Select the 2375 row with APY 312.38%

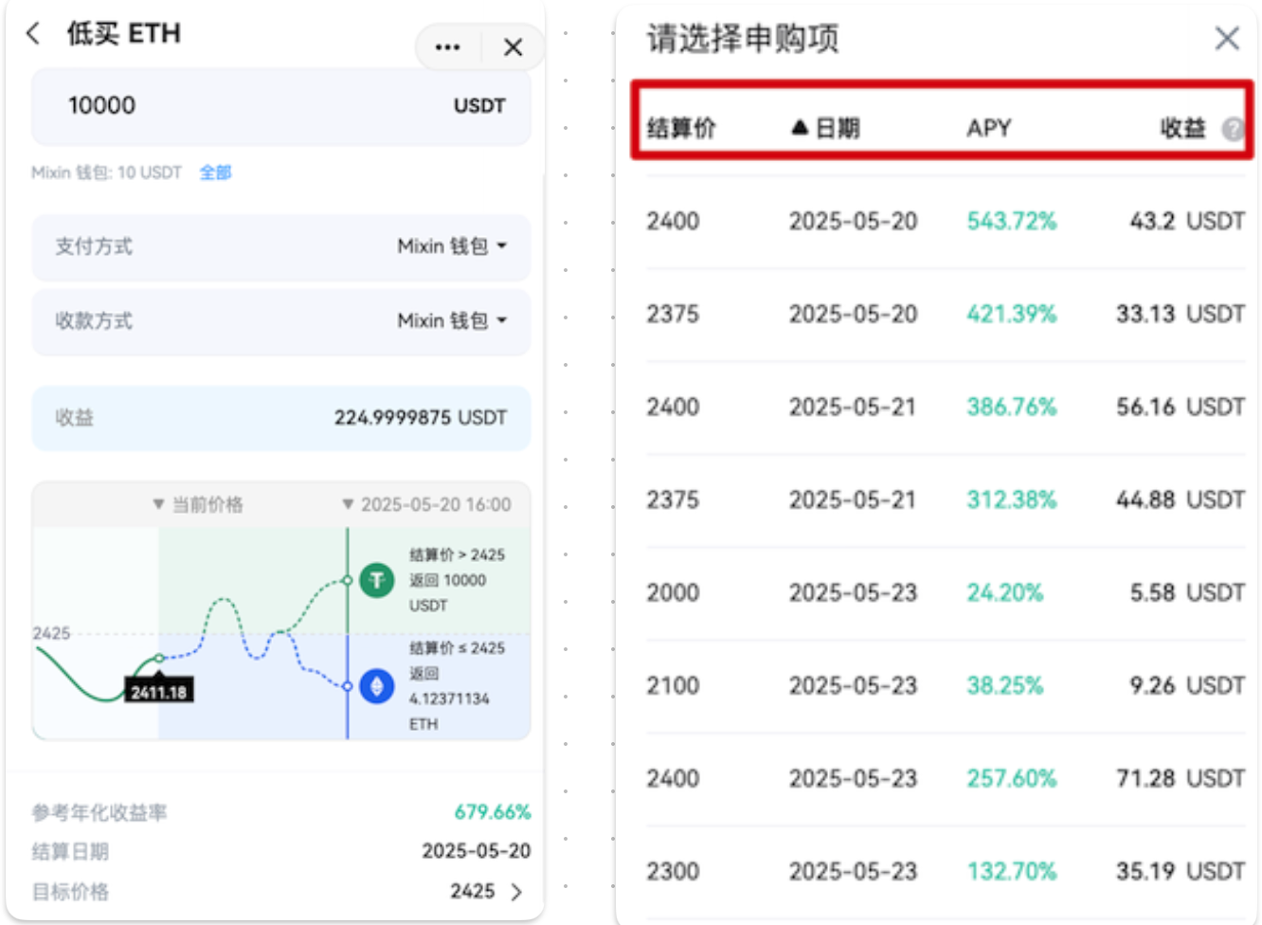[946, 500]
